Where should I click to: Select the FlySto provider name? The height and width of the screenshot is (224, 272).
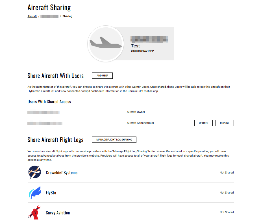(x=51, y=193)
